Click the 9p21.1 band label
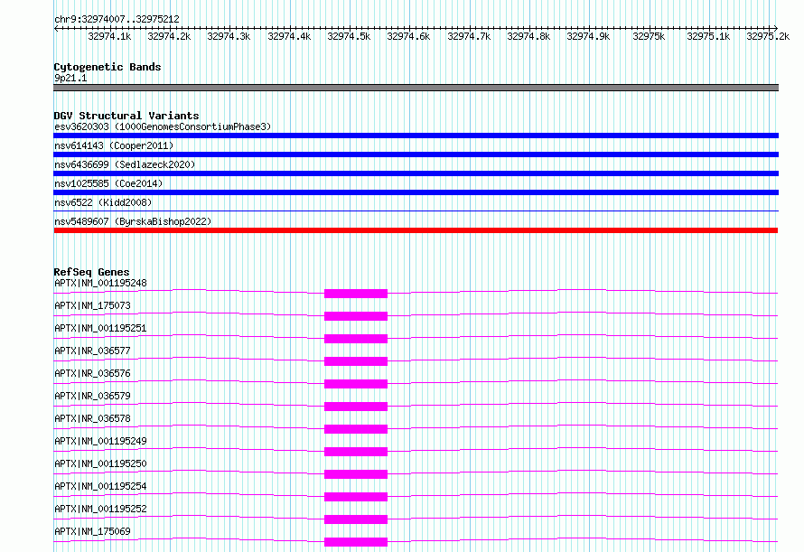 [70, 78]
